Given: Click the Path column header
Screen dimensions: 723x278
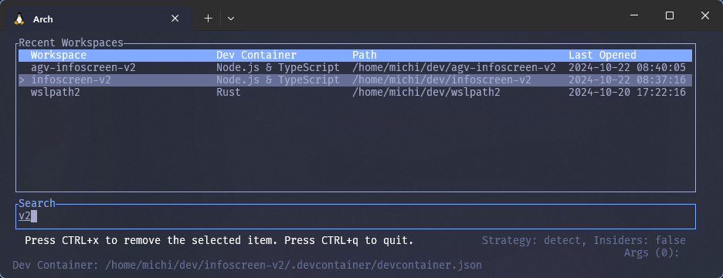Looking at the screenshot, I should (365, 55).
